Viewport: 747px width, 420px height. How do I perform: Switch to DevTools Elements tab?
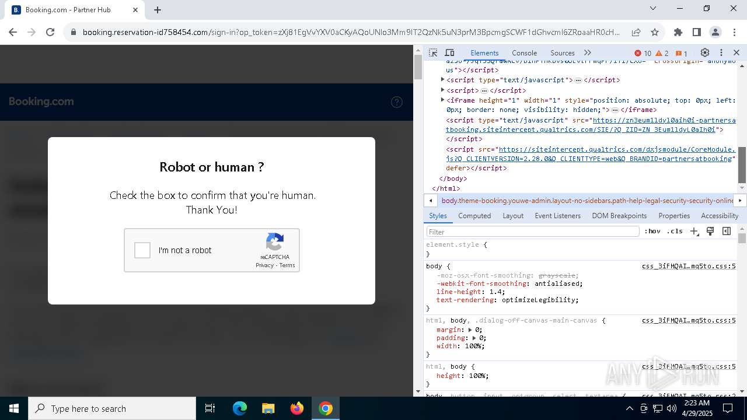[x=484, y=52]
